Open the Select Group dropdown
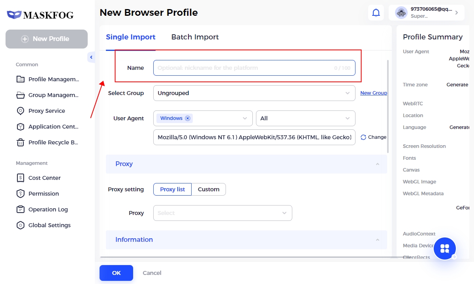Viewport: 474px width, 284px height. [x=254, y=93]
